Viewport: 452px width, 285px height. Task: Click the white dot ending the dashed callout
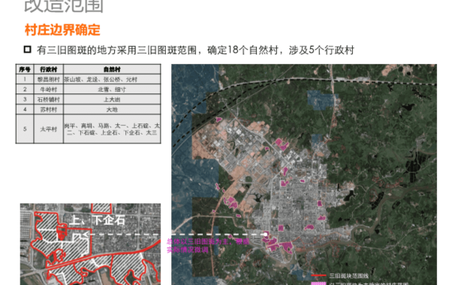click(x=265, y=234)
